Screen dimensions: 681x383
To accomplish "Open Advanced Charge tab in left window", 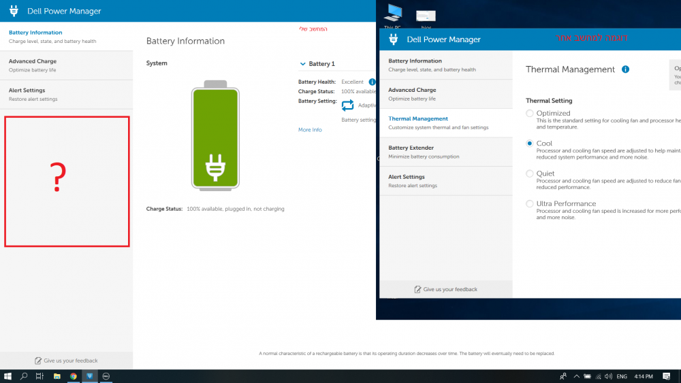I will [67, 65].
